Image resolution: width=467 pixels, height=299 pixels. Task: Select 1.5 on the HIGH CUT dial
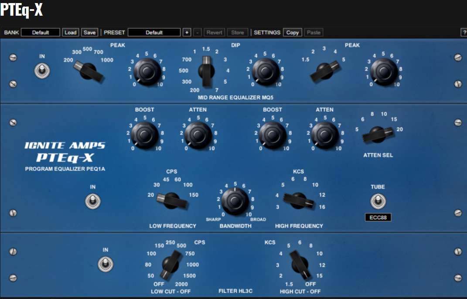point(289,284)
